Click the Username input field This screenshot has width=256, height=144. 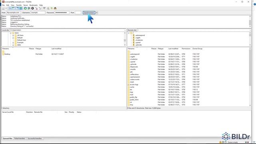tap(38, 12)
